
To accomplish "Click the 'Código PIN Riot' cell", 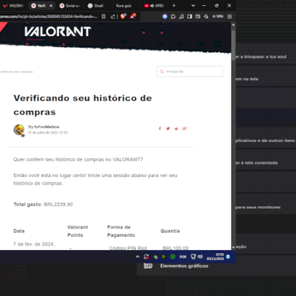I will coord(128,248).
